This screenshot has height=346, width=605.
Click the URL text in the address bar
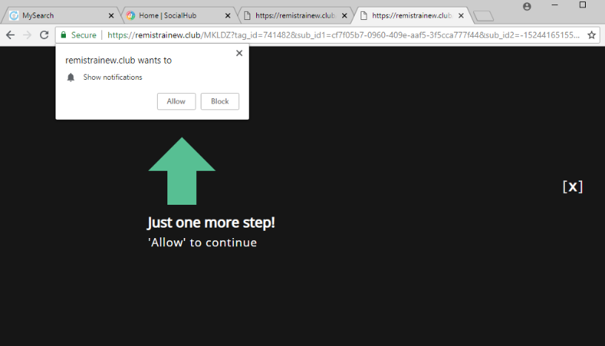point(344,35)
